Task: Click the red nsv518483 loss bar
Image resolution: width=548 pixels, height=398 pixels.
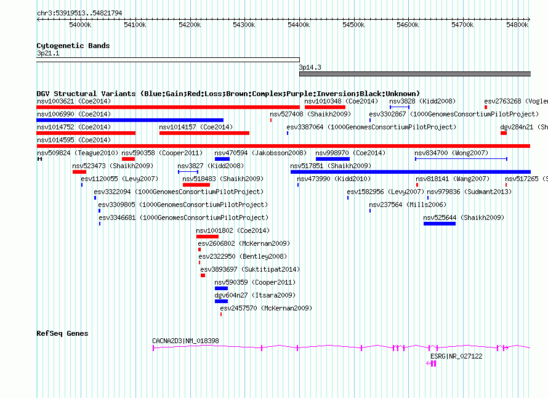Action: click(196, 185)
